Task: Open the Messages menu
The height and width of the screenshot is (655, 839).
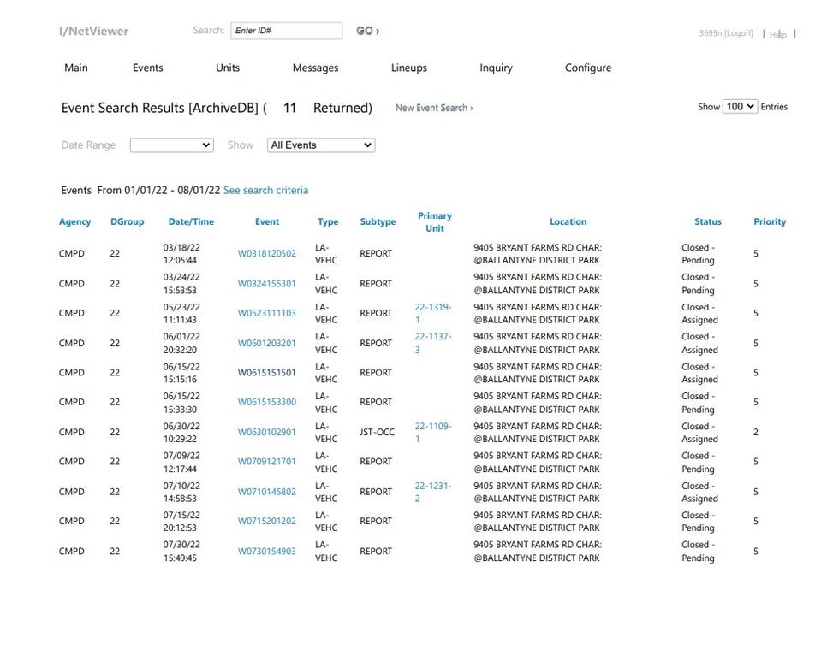Action: (315, 68)
